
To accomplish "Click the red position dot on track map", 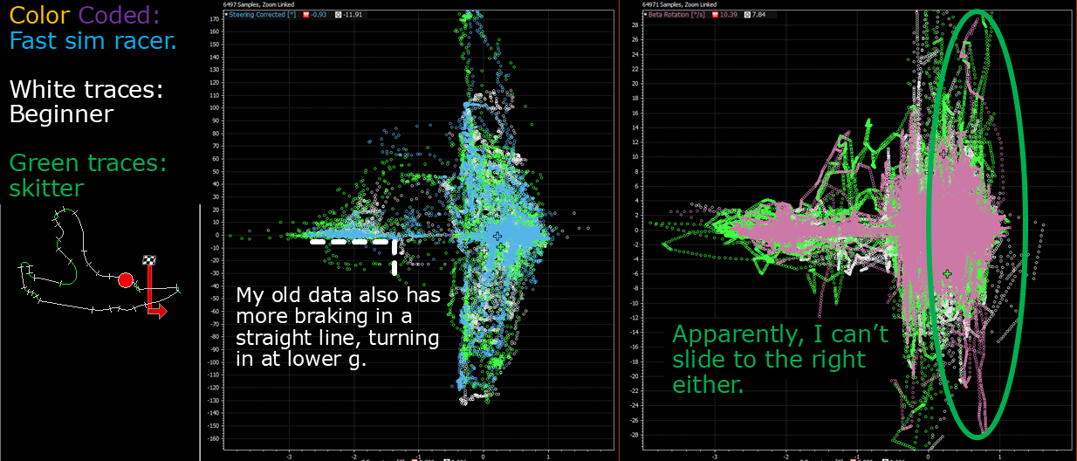I will pos(126,280).
